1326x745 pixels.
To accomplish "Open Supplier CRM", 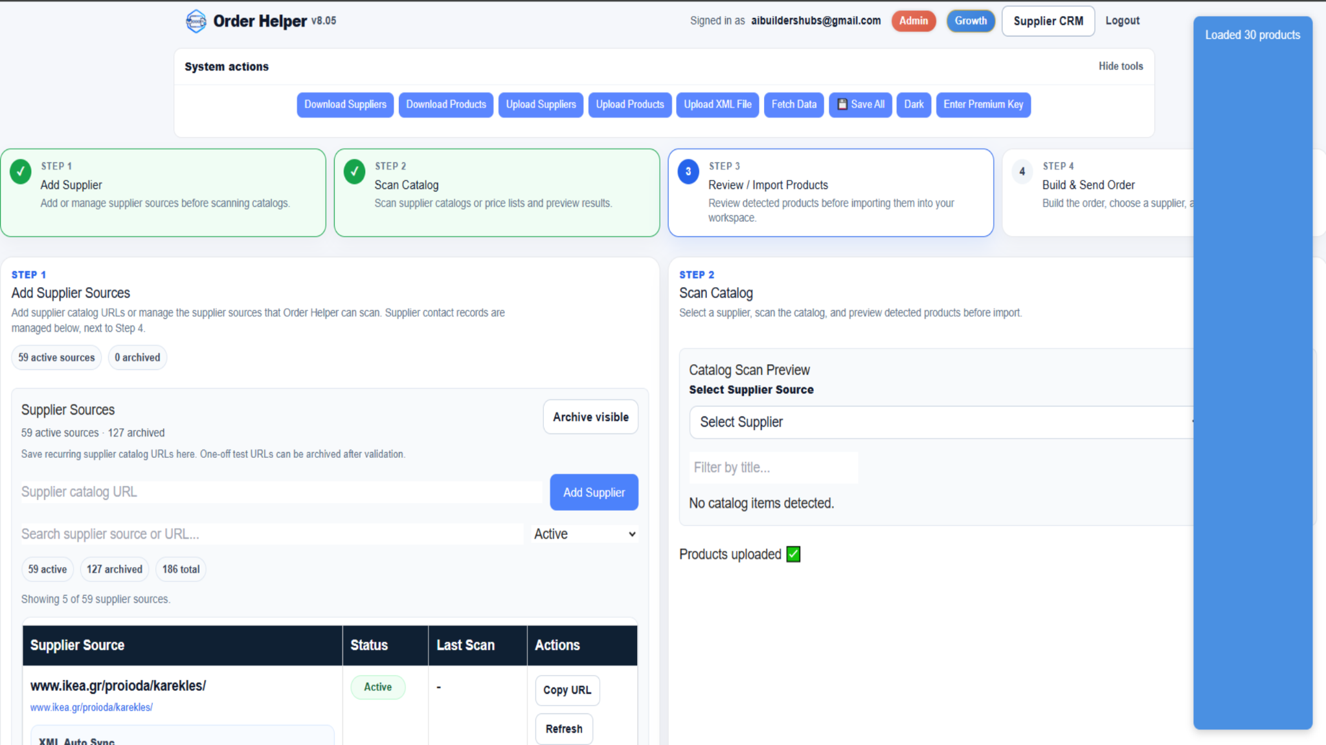I will pyautogui.click(x=1048, y=21).
